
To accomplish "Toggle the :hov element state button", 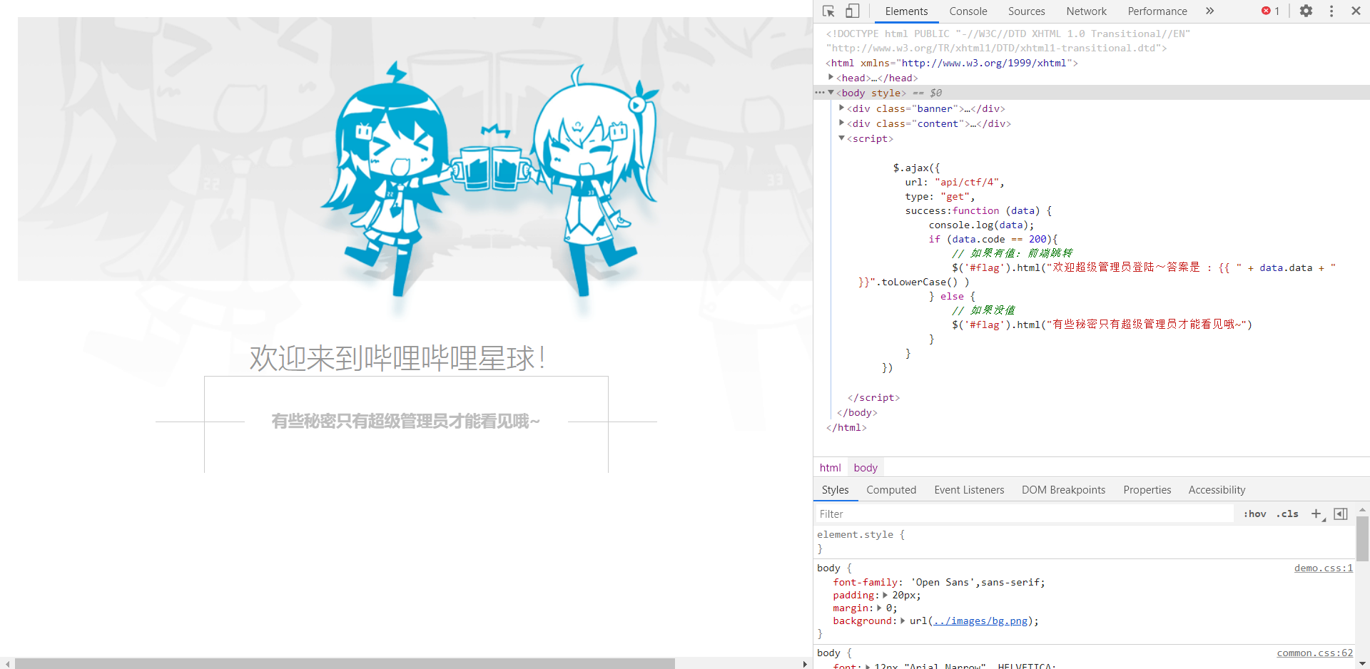I will pos(1255,514).
